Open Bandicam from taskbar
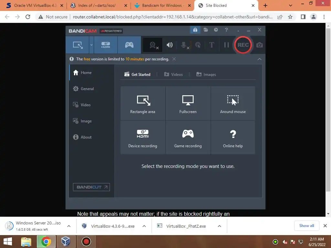Image resolution: width=331 pixels, height=248 pixels. pos(86,242)
